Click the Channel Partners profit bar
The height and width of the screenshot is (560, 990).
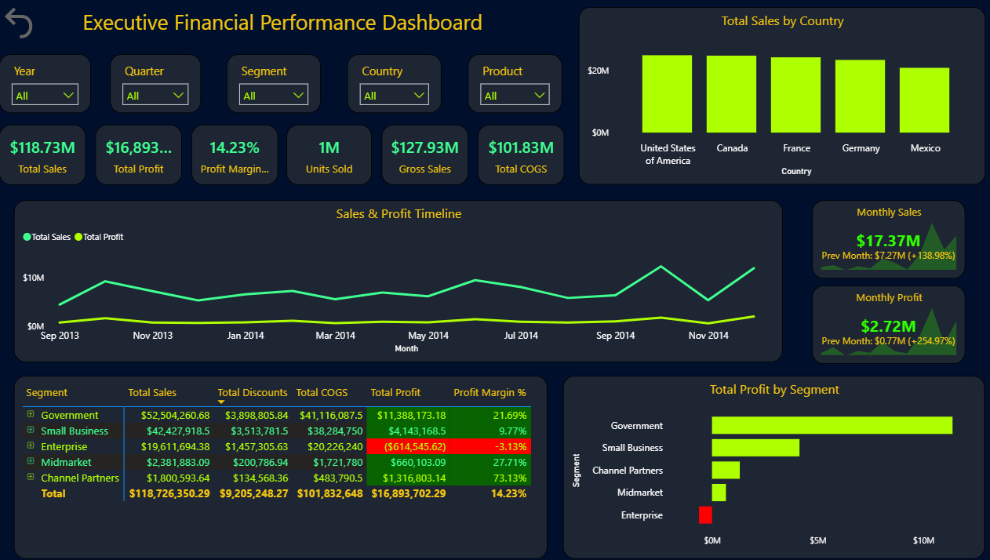[x=726, y=470]
